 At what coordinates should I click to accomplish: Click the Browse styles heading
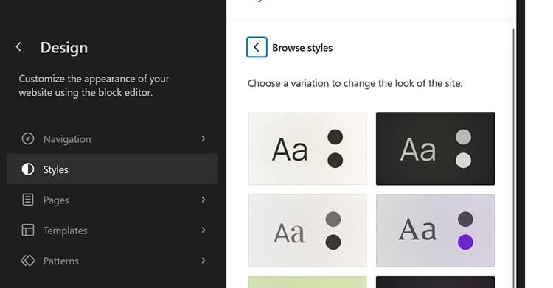(302, 48)
